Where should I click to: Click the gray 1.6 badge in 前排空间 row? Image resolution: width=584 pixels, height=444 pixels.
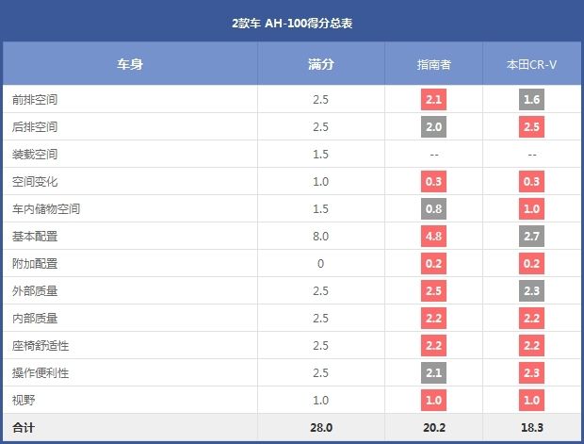point(531,100)
